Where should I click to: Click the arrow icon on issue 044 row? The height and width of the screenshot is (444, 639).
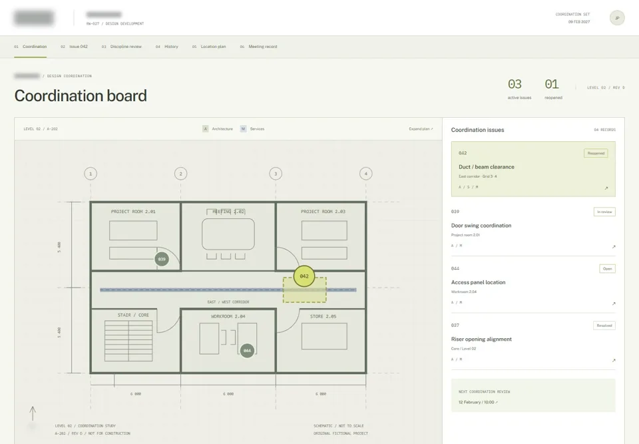click(614, 304)
